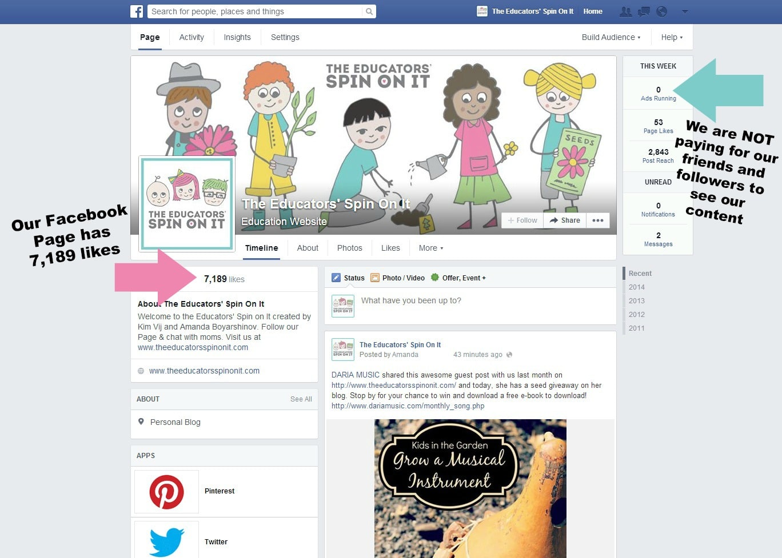Click the 53 Page Likes stat
The width and height of the screenshot is (782, 558).
pos(659,126)
